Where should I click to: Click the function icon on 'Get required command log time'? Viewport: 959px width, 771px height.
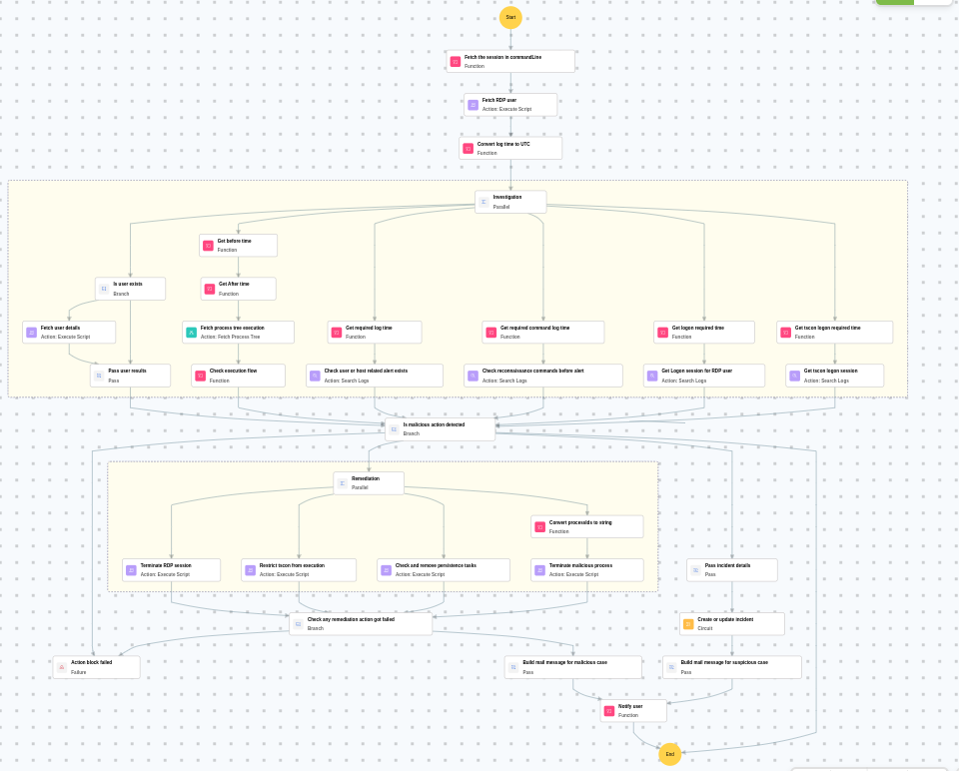(491, 332)
